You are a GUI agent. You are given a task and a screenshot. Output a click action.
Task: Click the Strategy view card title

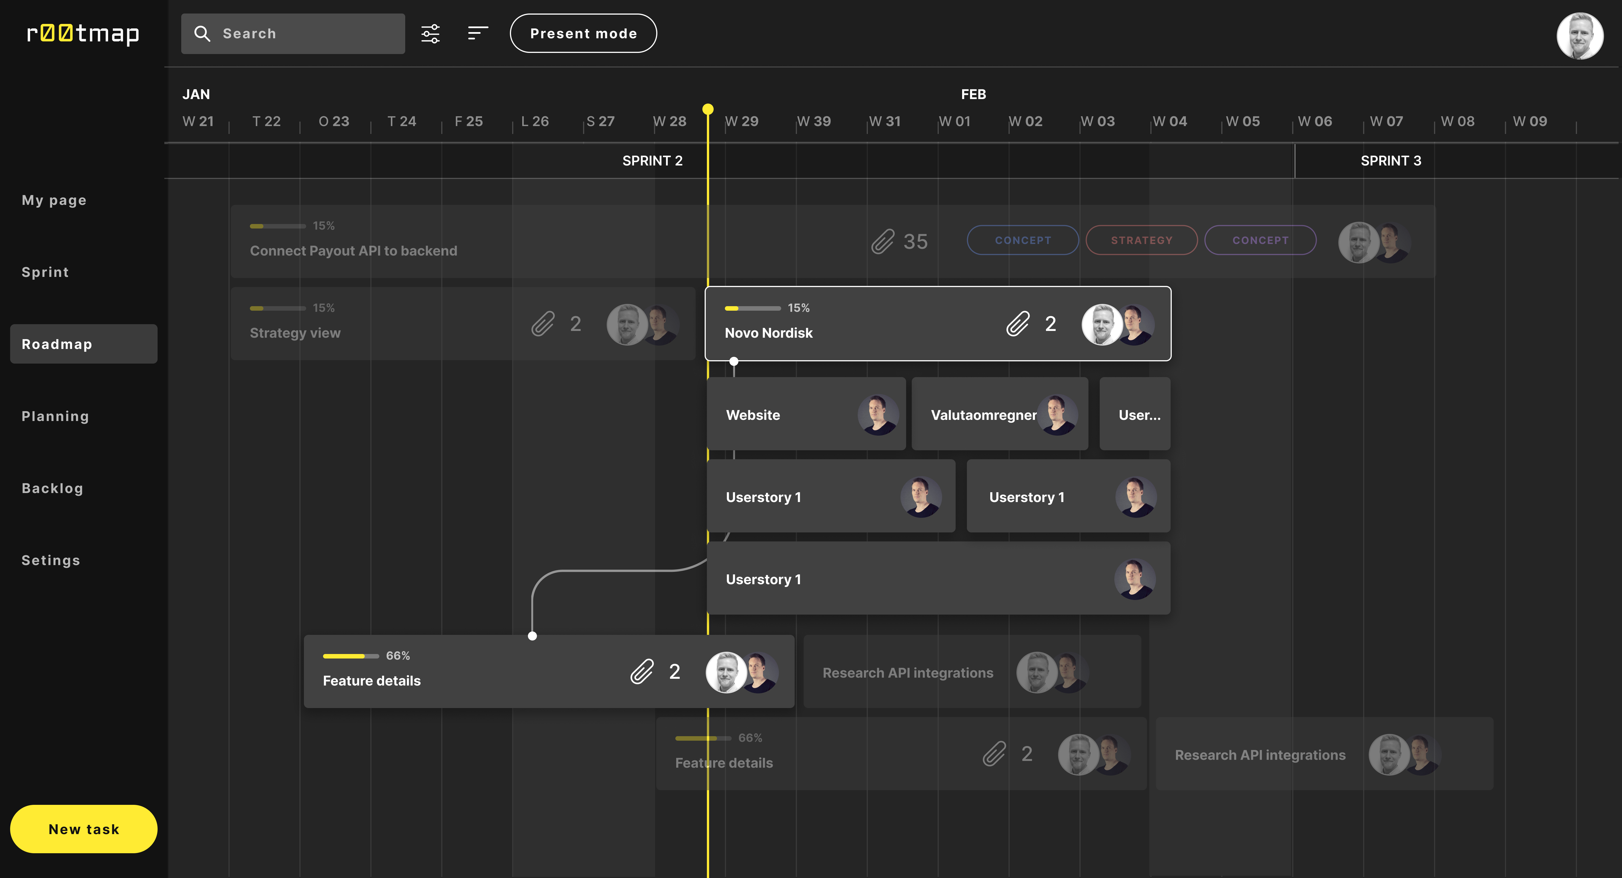click(295, 333)
